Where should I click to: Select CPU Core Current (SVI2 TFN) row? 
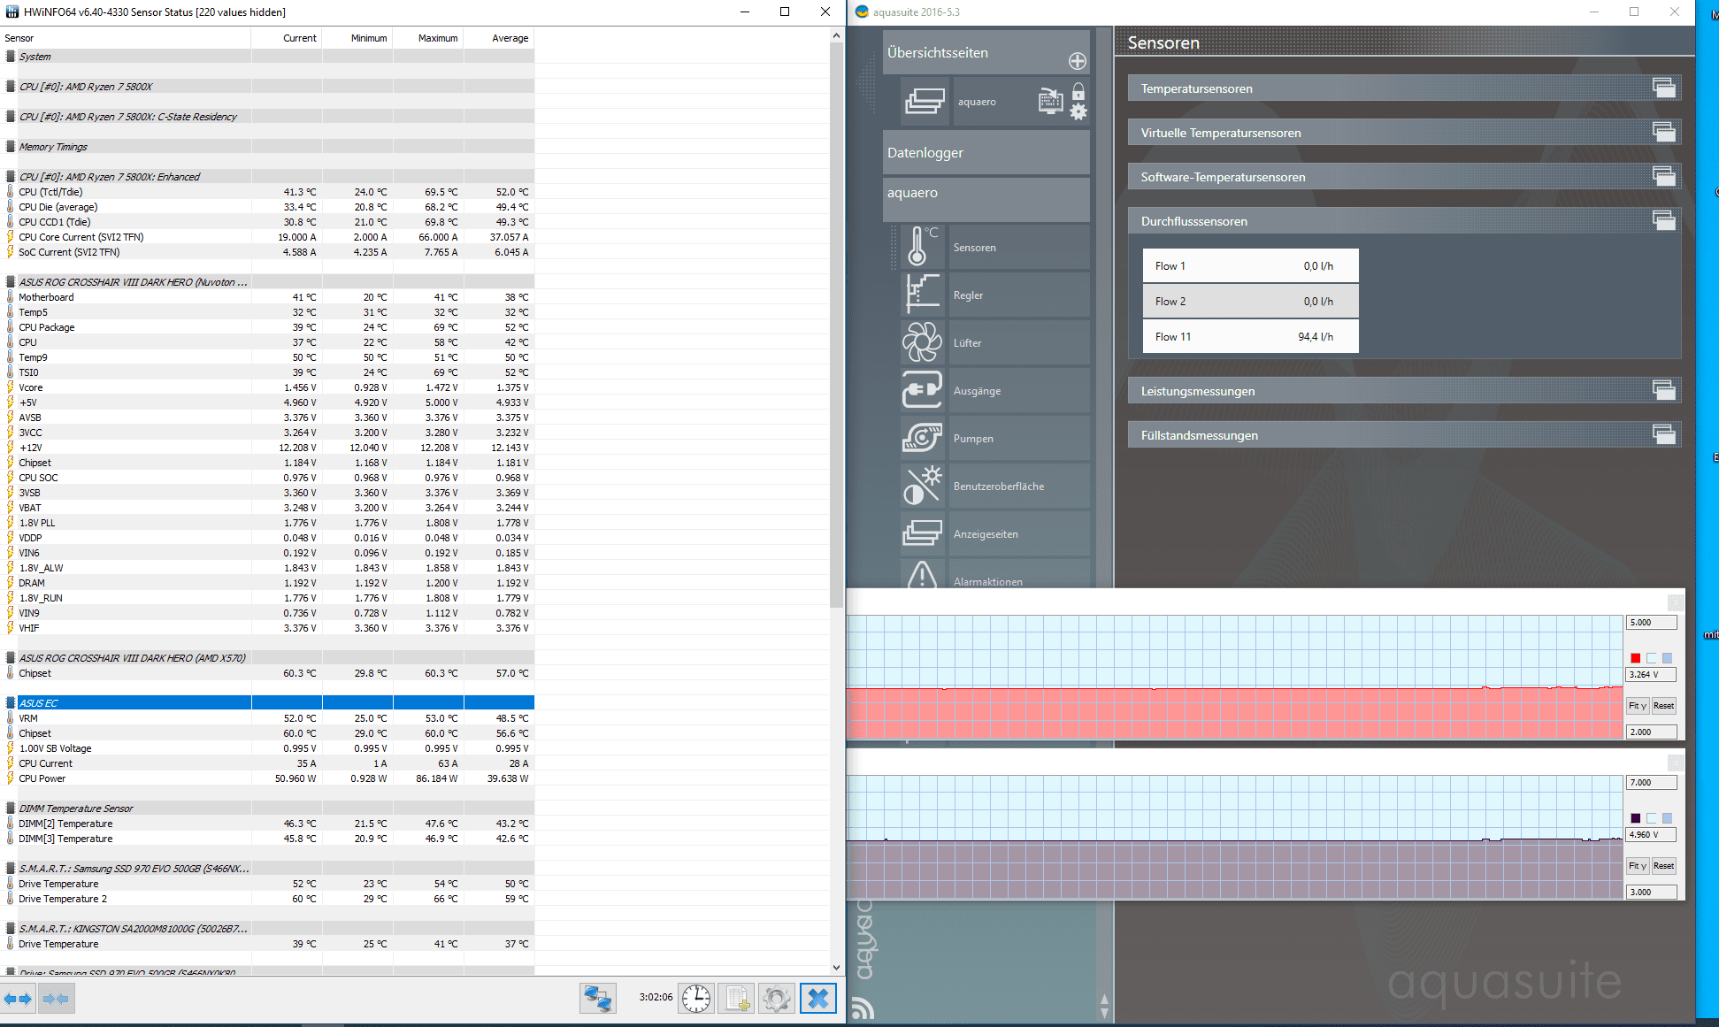pos(267,236)
